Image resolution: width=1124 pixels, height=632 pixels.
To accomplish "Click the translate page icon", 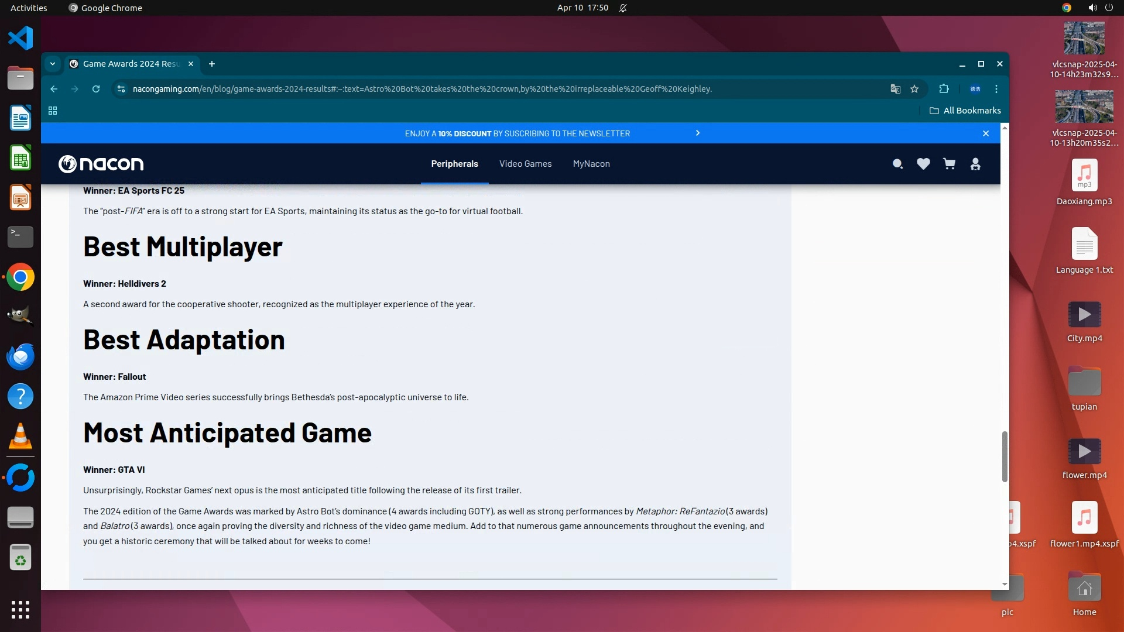I will (895, 89).
